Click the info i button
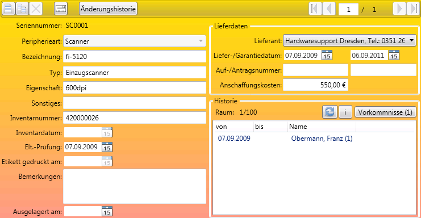421x218 pixels. pyautogui.click(x=345, y=112)
